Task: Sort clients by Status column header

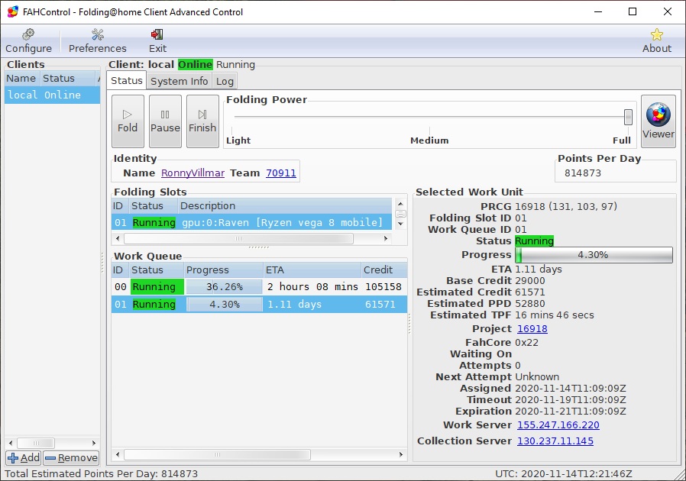Action: click(x=68, y=79)
